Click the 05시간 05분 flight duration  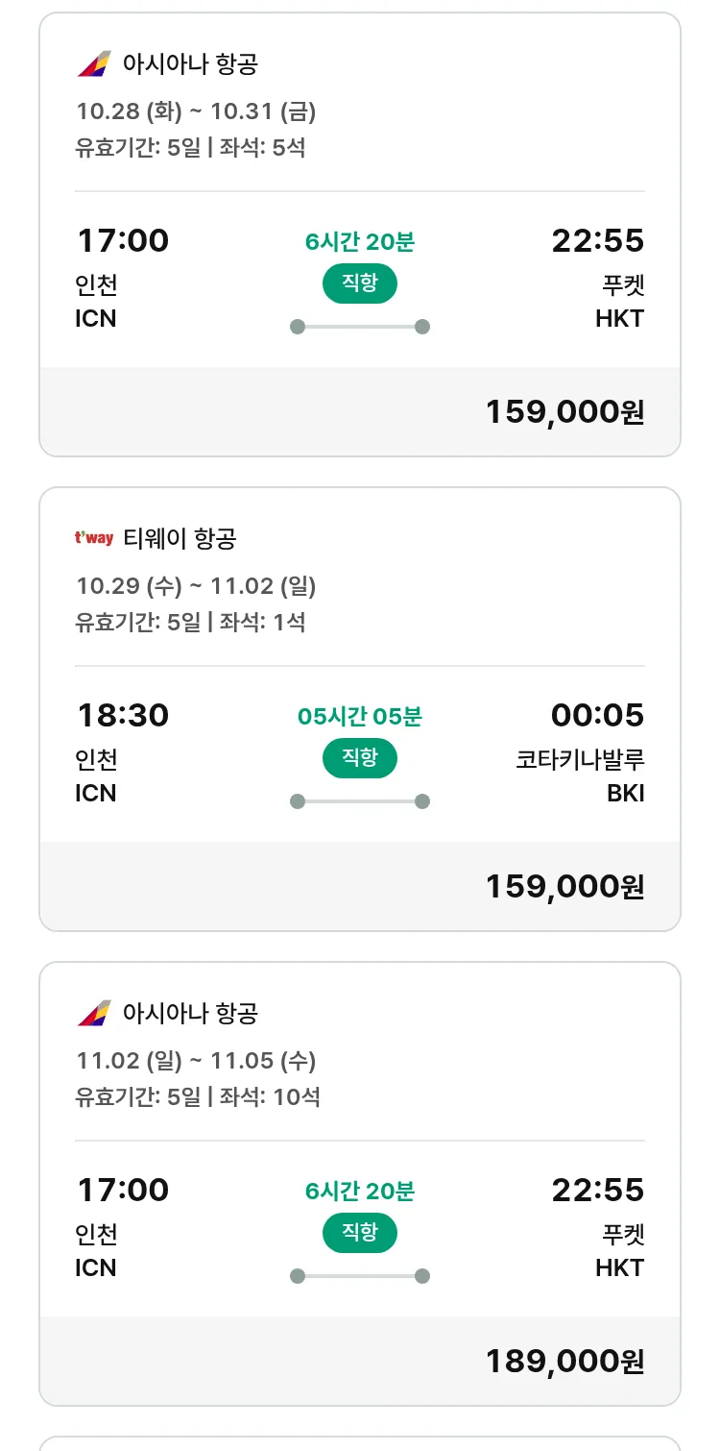pyautogui.click(x=359, y=717)
